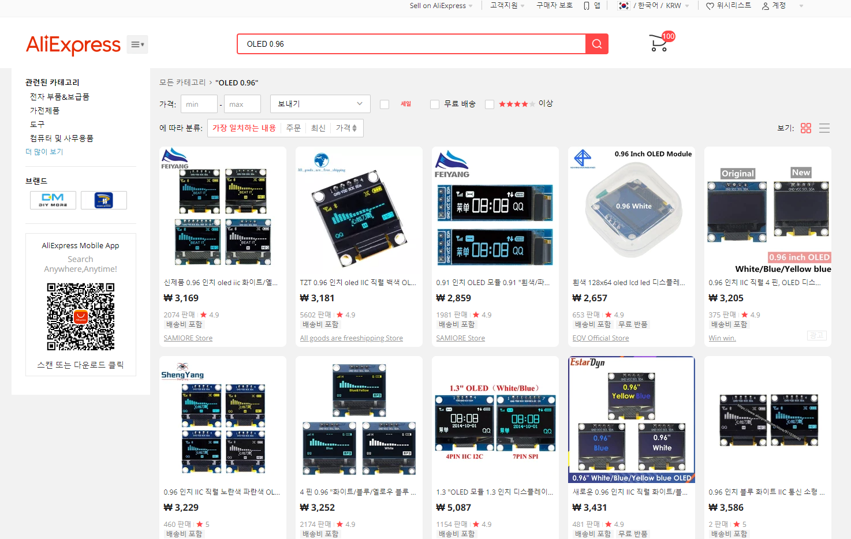Focus the OLED 0.96 search box
851x539 pixels.
point(411,44)
